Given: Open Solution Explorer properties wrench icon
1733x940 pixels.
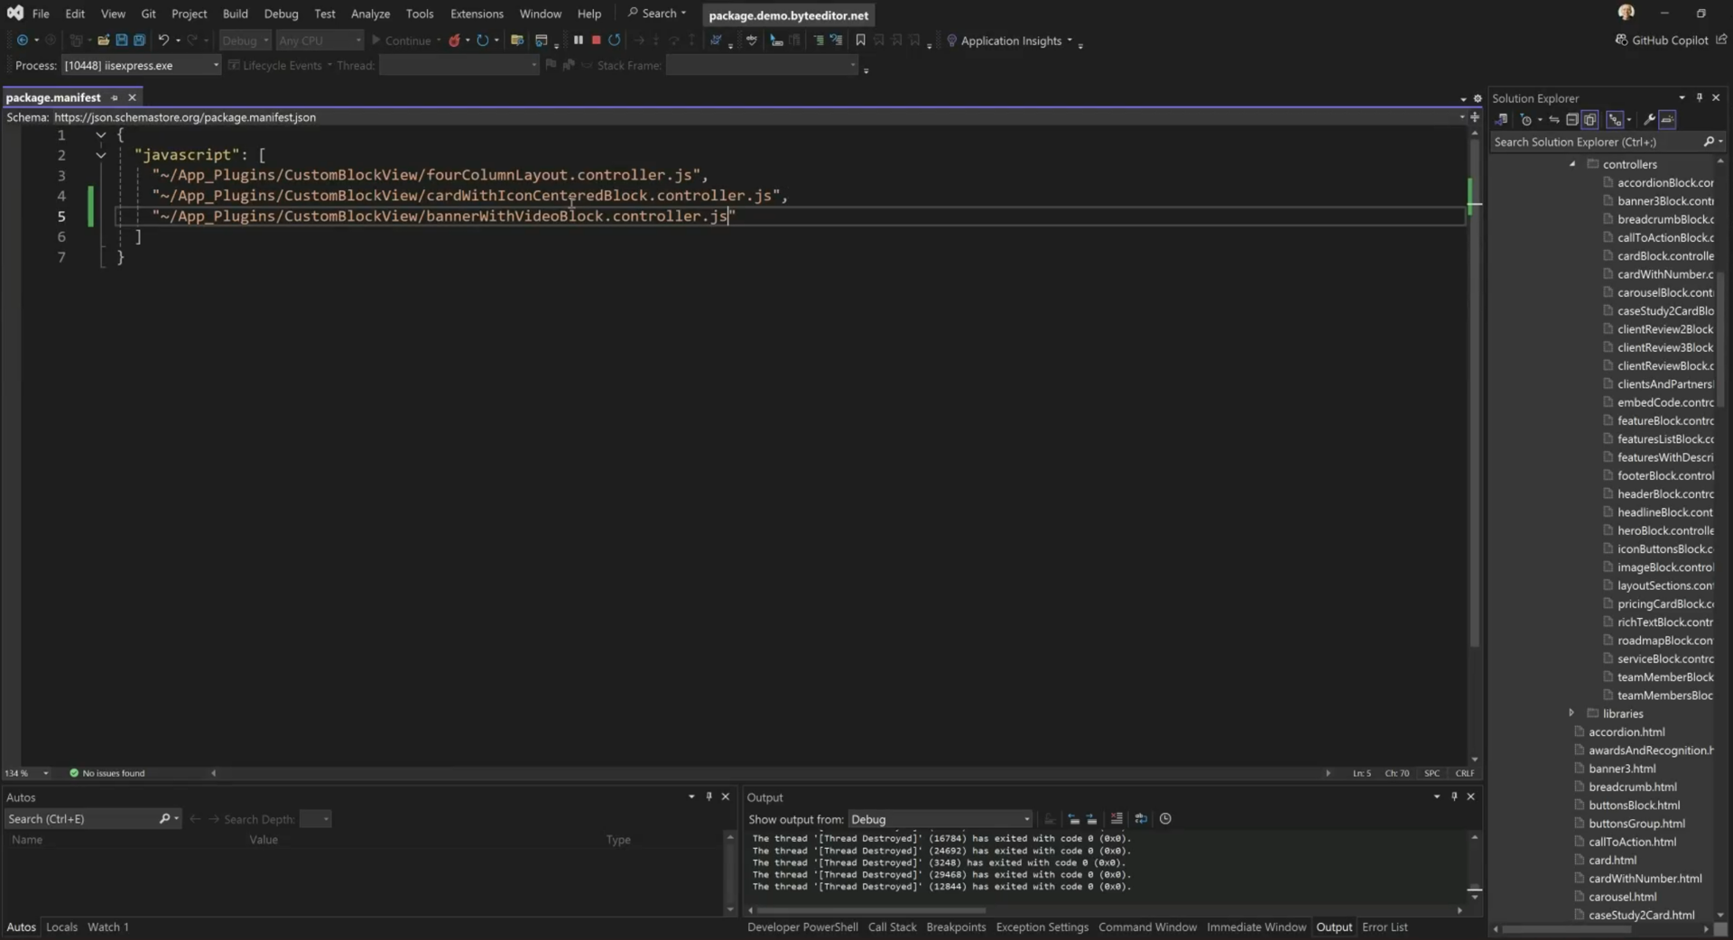Looking at the screenshot, I should [x=1649, y=120].
